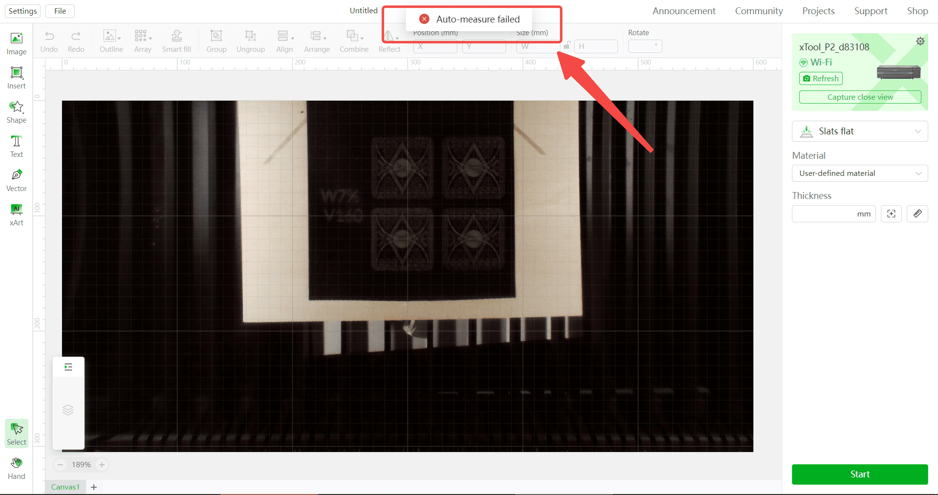This screenshot has height=495, width=938.
Task: Open the Slats flat mode dropdown
Action: pyautogui.click(x=860, y=131)
